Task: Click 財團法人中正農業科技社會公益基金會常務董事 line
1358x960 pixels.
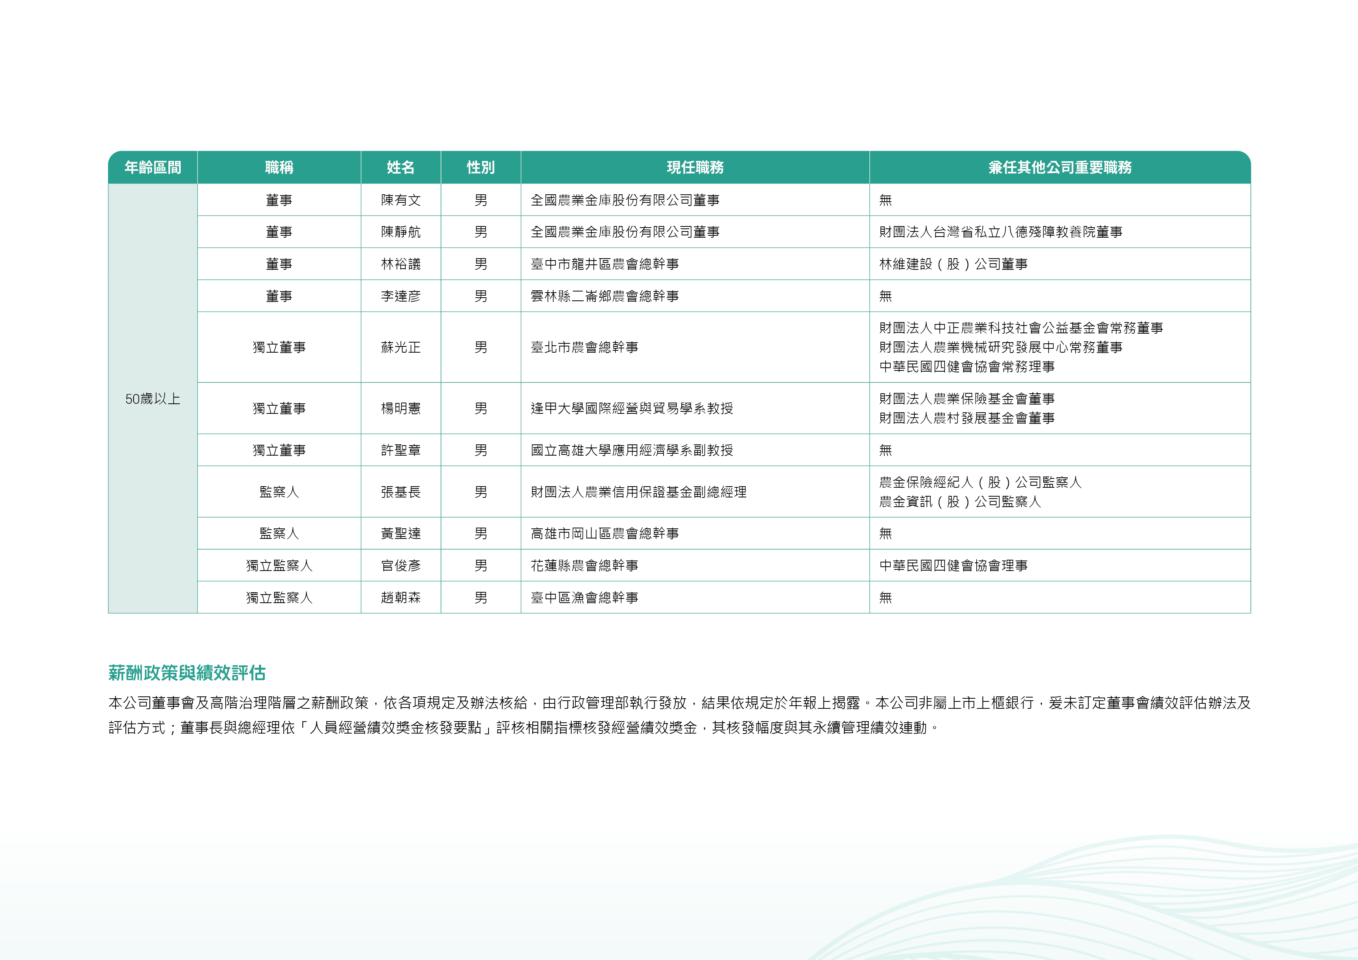Action: pos(1021,328)
